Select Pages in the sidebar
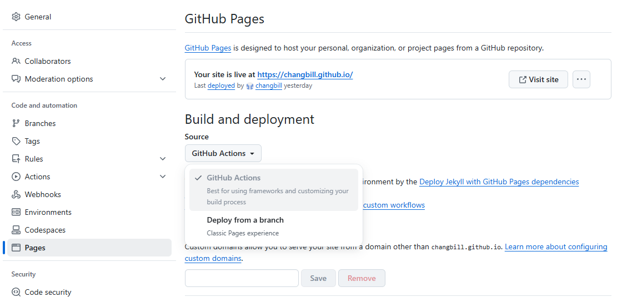Image resolution: width=627 pixels, height=297 pixels. point(89,248)
